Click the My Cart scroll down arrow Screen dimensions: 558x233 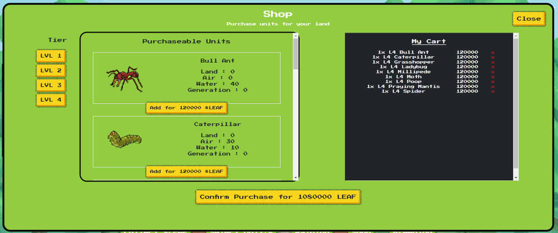click(516, 177)
